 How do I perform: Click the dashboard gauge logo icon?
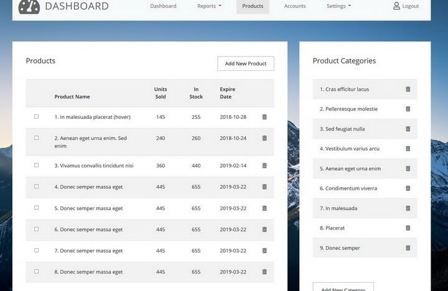click(29, 7)
